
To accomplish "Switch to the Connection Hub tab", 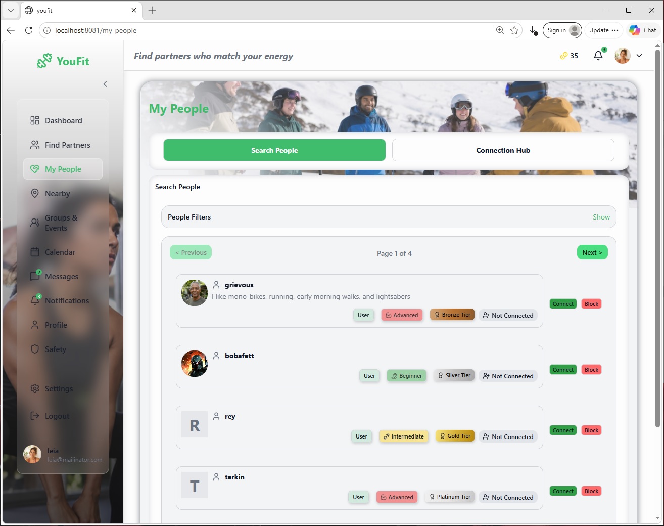I will (x=503, y=150).
